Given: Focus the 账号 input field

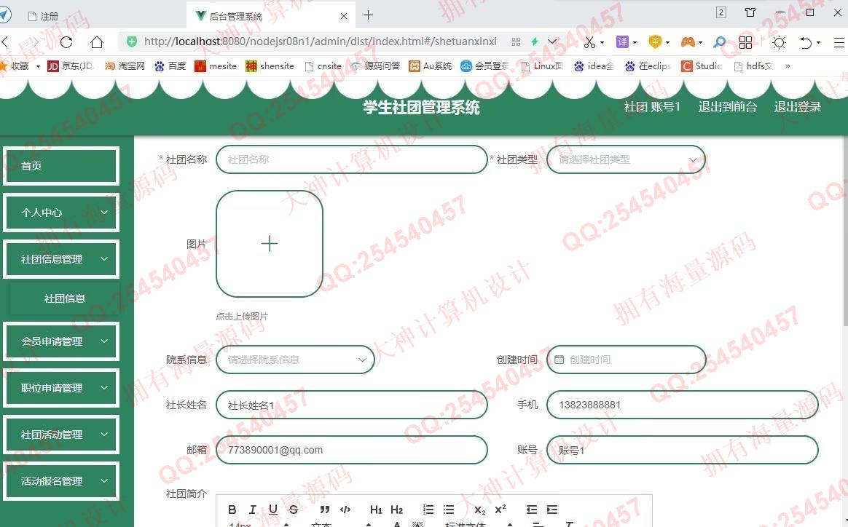Looking at the screenshot, I should [x=683, y=450].
